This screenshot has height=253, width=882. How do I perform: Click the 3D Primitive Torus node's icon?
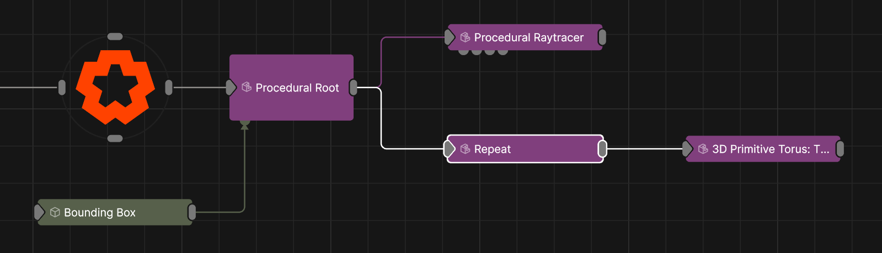[703, 149]
